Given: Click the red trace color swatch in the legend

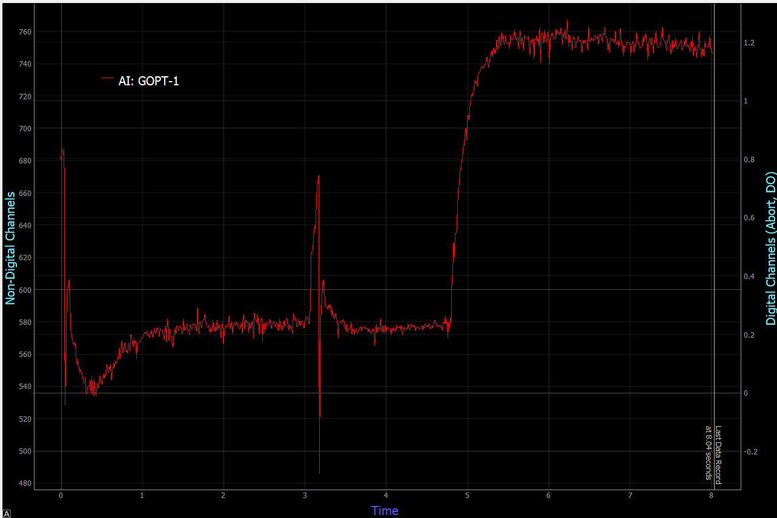Looking at the screenshot, I should 108,78.
